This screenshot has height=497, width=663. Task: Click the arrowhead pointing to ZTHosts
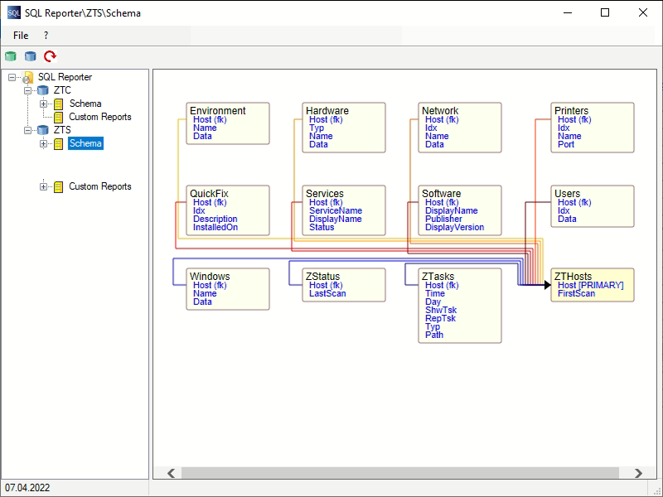pos(548,285)
